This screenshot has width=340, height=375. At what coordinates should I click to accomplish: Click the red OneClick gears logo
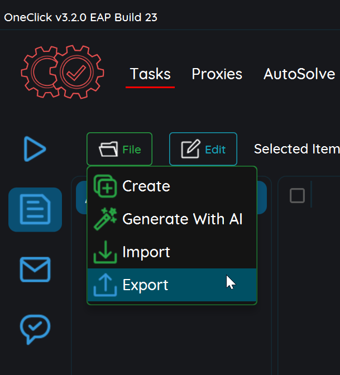63,72
